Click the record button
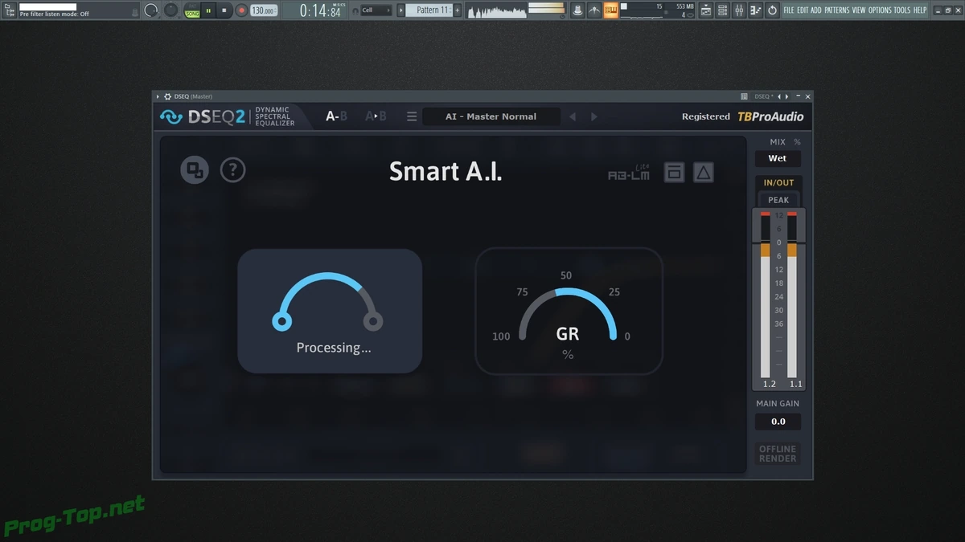This screenshot has width=965, height=542. (241, 10)
